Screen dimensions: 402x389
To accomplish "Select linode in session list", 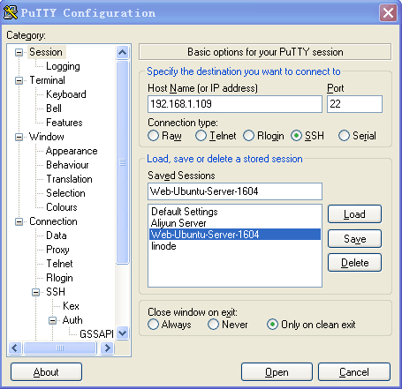I will pos(235,246).
